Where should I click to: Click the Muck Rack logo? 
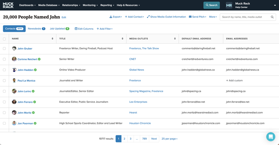[x=8, y=5]
